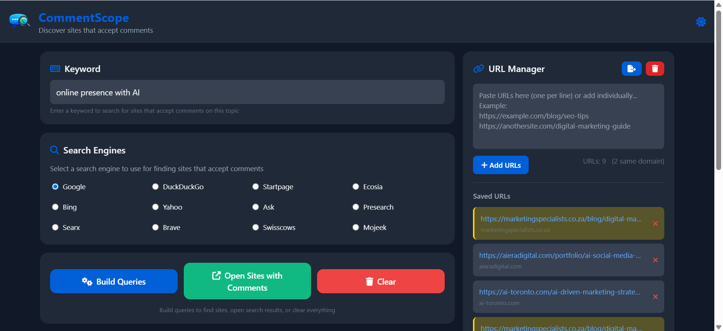Image resolution: width=723 pixels, height=331 pixels.
Task: Click the CommentScope logo icon
Action: pyautogui.click(x=20, y=20)
